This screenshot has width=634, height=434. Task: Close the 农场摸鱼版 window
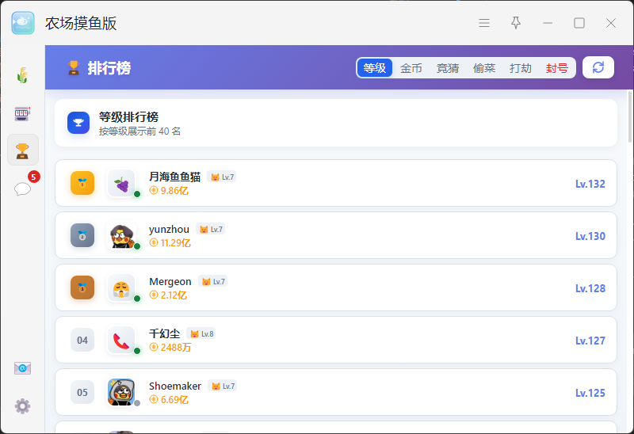(610, 23)
